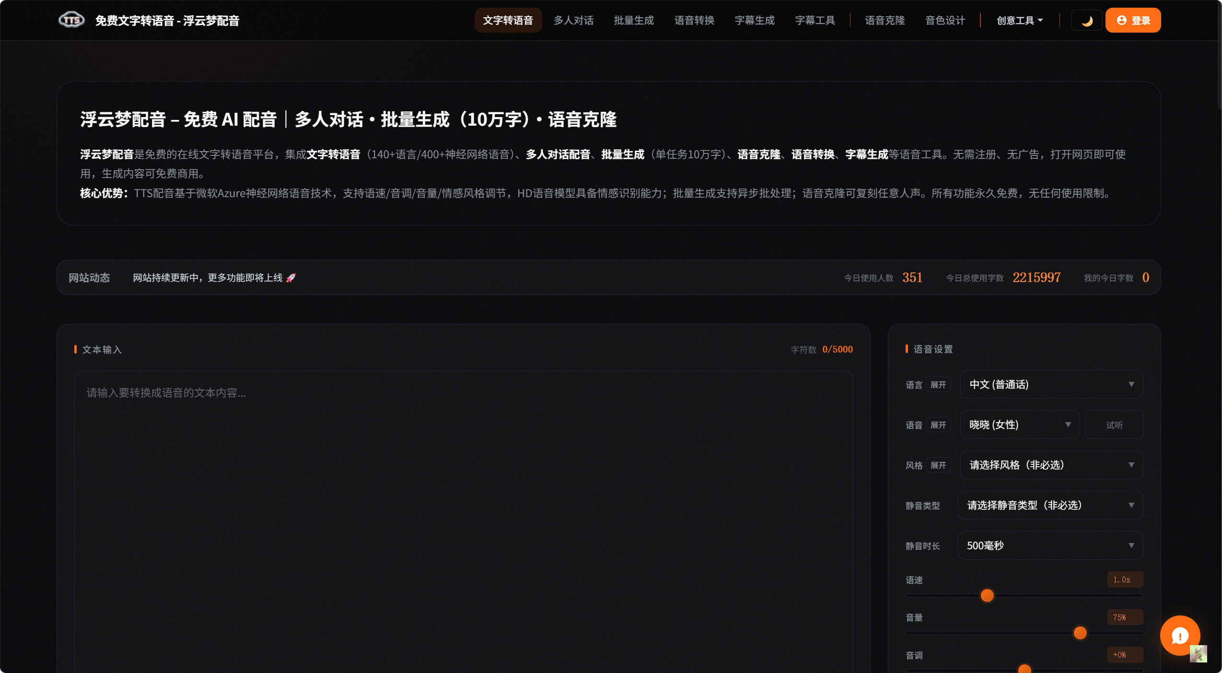
Task: Expand the 风格 list with 展开
Action: click(938, 465)
